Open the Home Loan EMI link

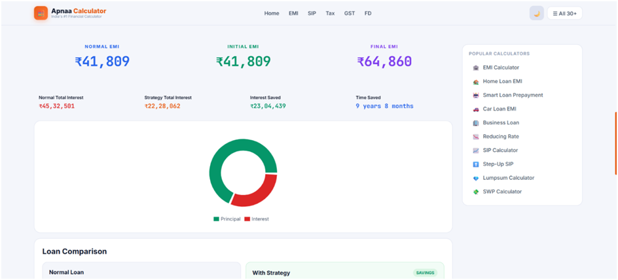click(503, 81)
